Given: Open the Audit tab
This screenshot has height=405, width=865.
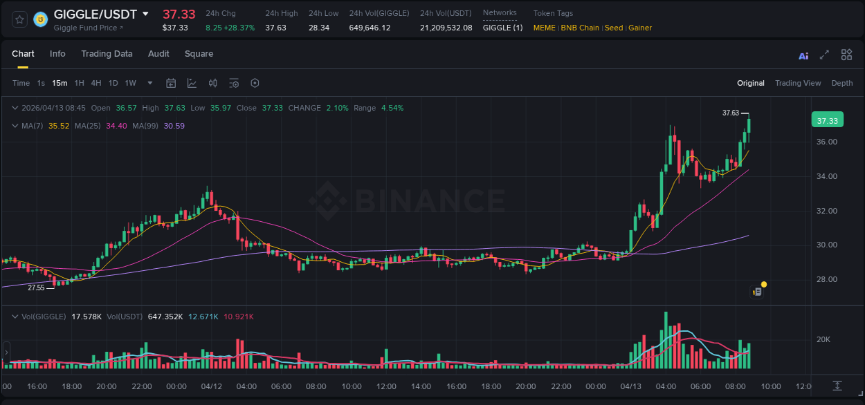Looking at the screenshot, I should pyautogui.click(x=158, y=54).
